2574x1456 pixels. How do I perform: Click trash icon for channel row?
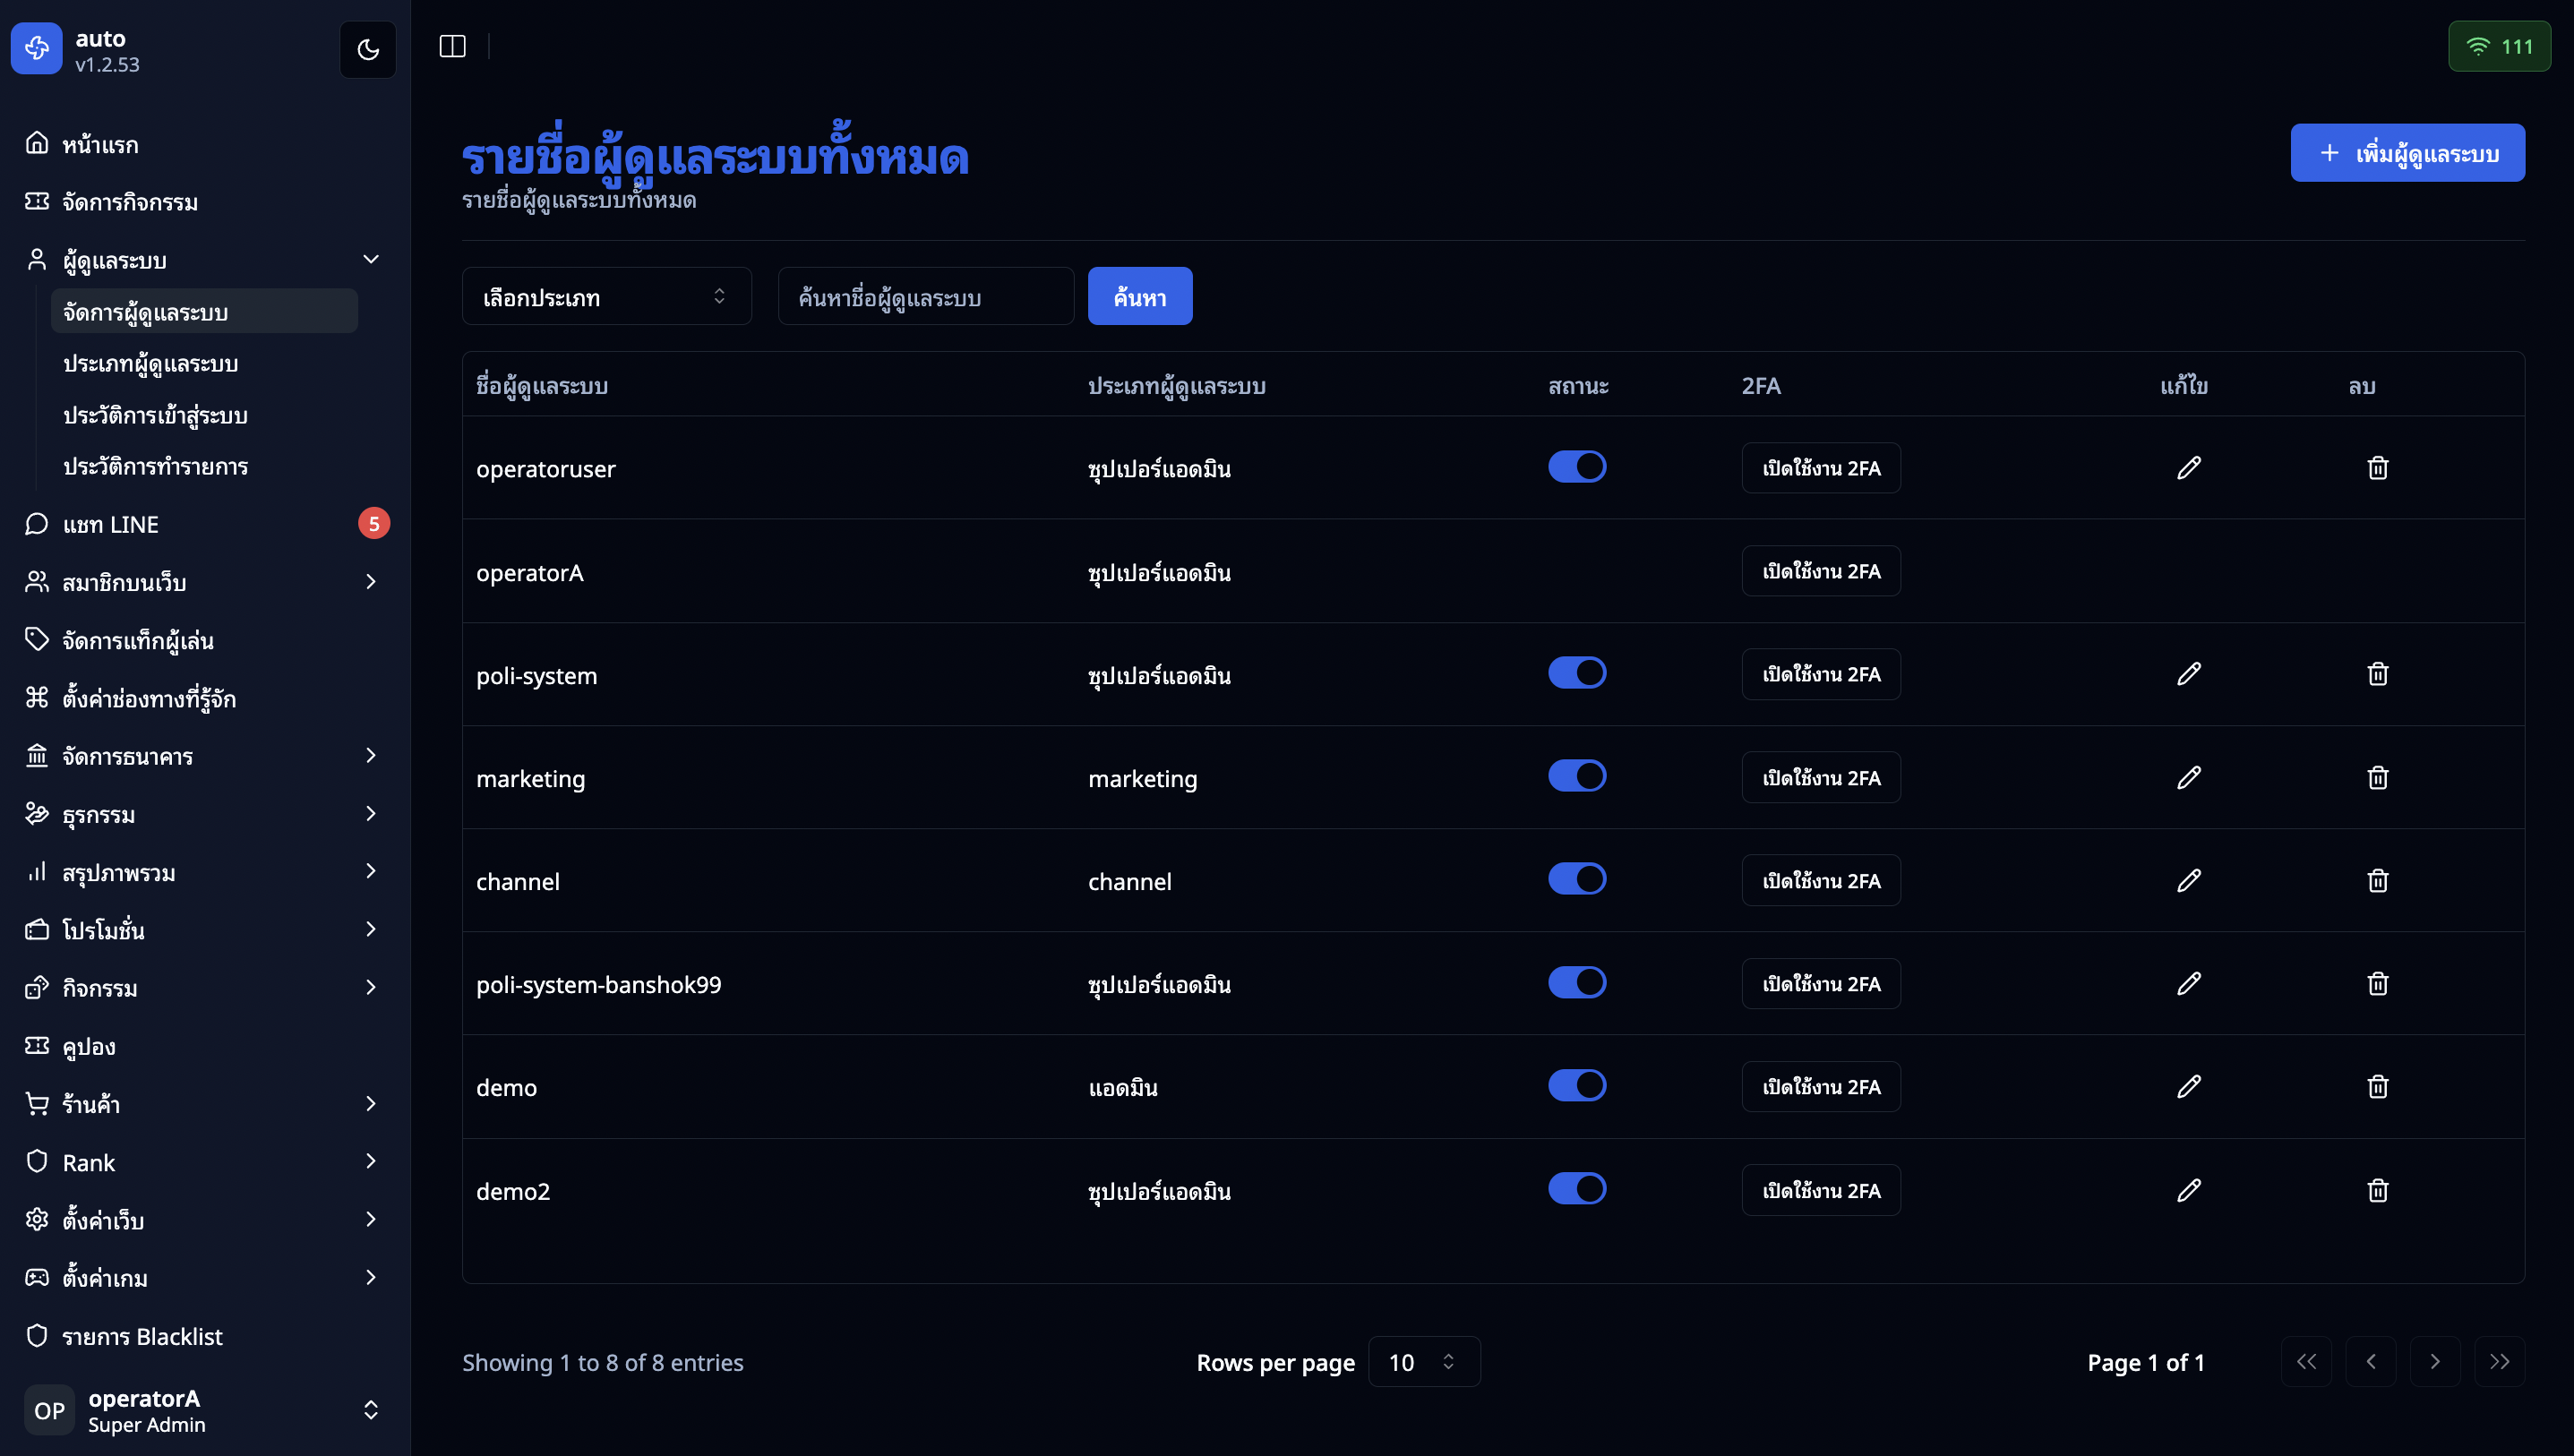pos(2377,880)
